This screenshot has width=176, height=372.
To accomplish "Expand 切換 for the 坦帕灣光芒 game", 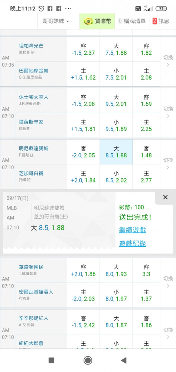I will coord(168,61).
